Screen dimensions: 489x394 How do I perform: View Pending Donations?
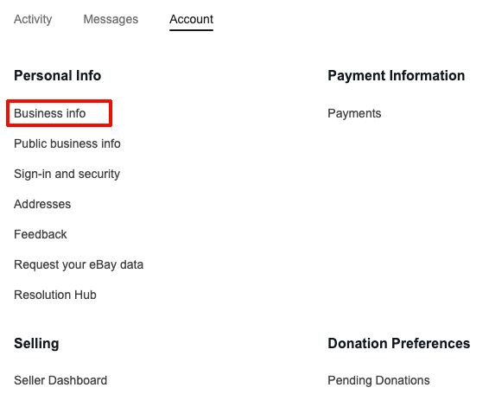pyautogui.click(x=378, y=380)
